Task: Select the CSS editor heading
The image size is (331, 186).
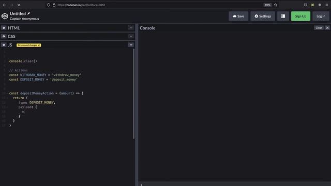Action: click(x=11, y=36)
